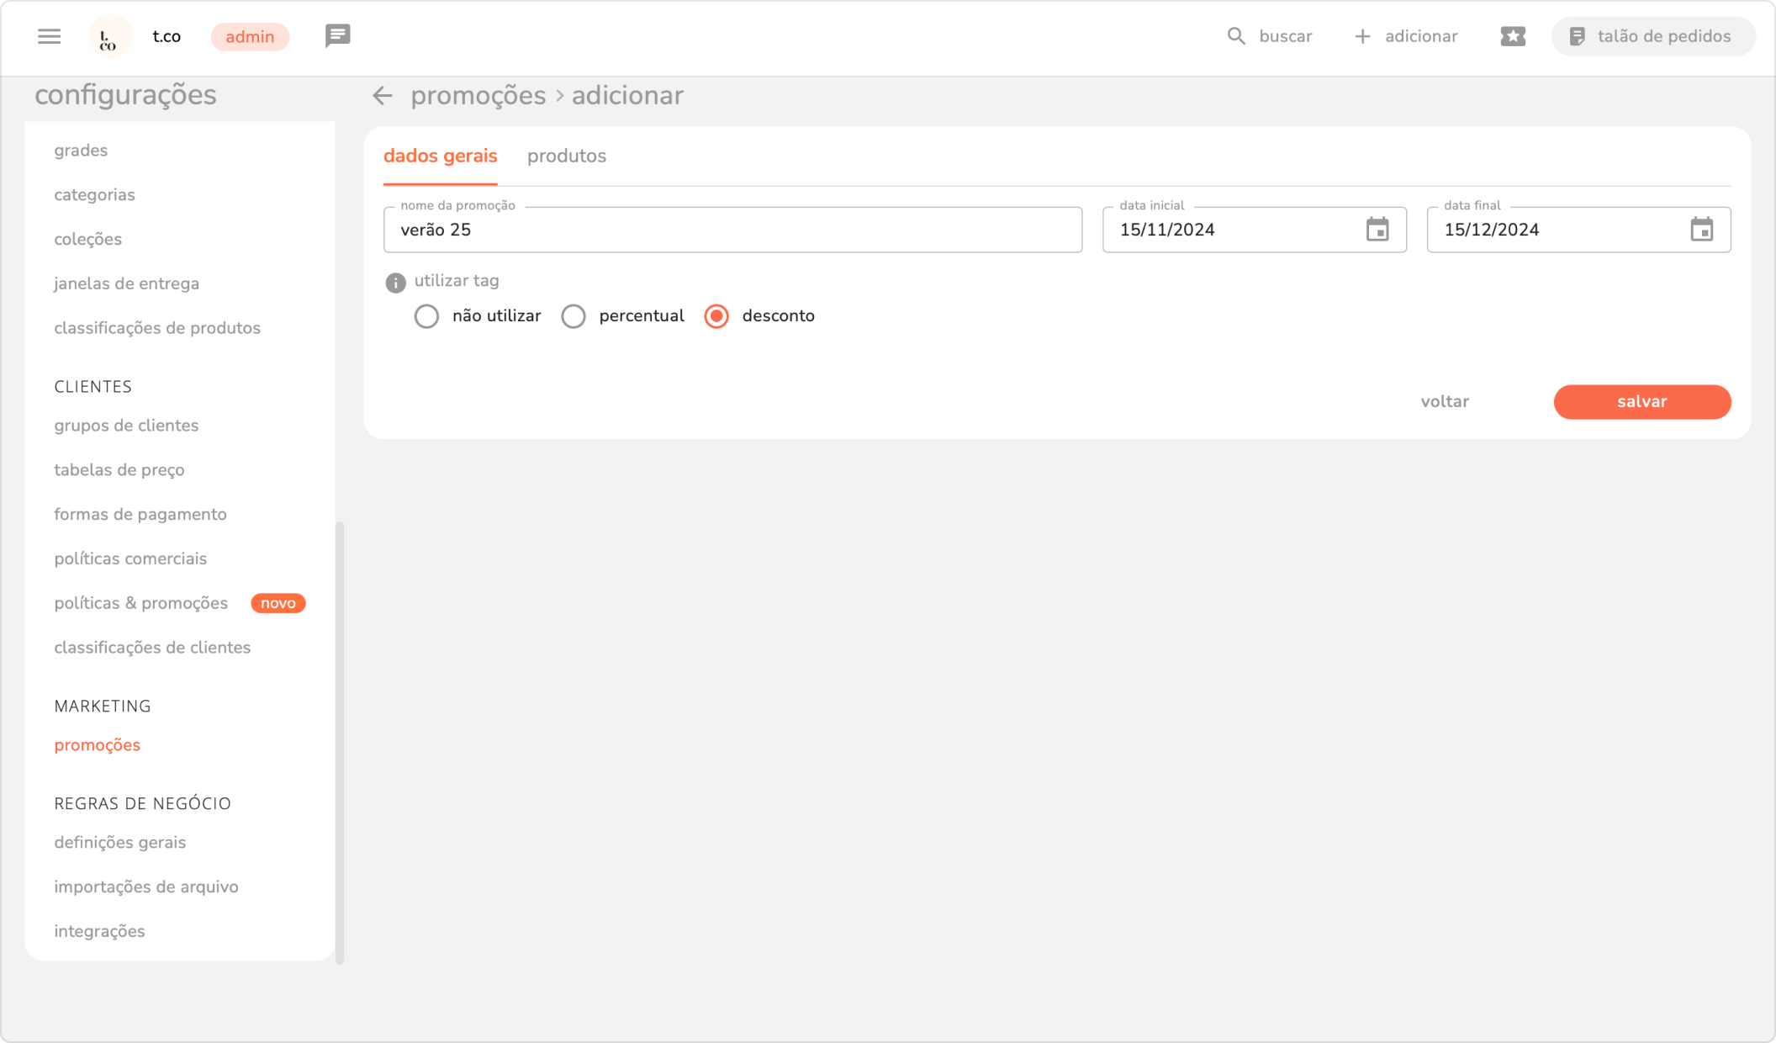Click the plus adicionar icon
Image resolution: width=1776 pixels, height=1043 pixels.
[x=1362, y=36]
